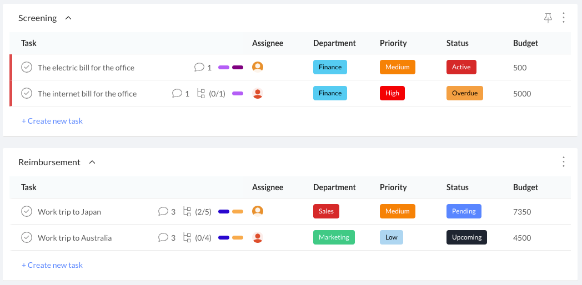Pin the Screening section
This screenshot has height=285, width=582.
(x=548, y=18)
